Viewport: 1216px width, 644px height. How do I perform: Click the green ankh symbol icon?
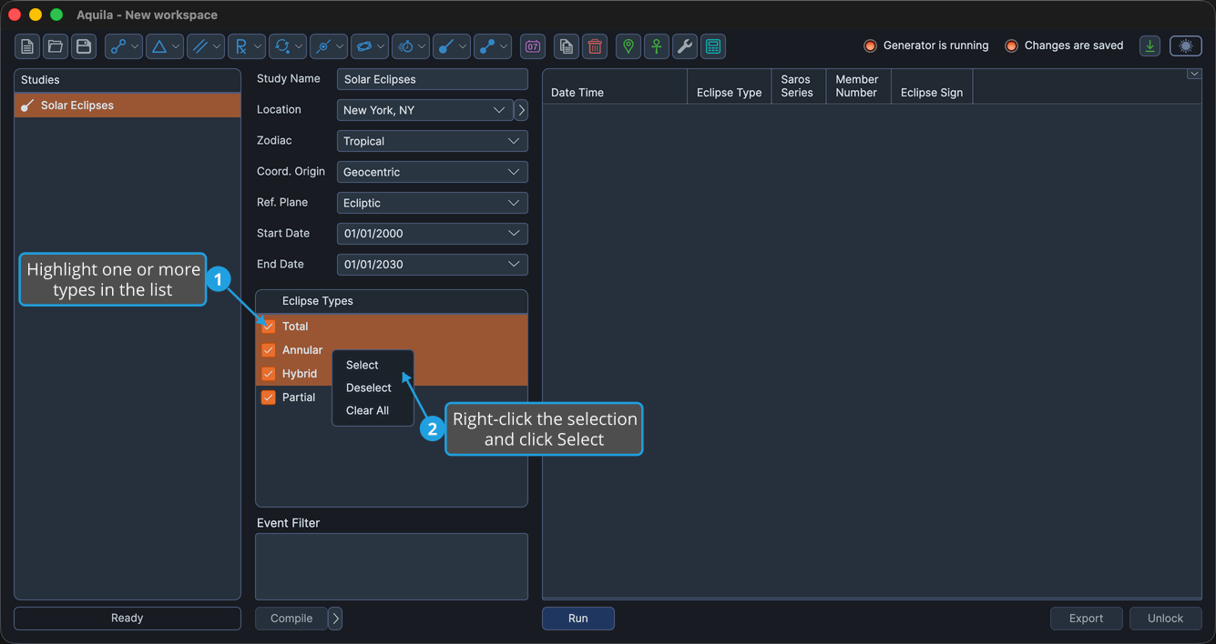click(x=657, y=46)
